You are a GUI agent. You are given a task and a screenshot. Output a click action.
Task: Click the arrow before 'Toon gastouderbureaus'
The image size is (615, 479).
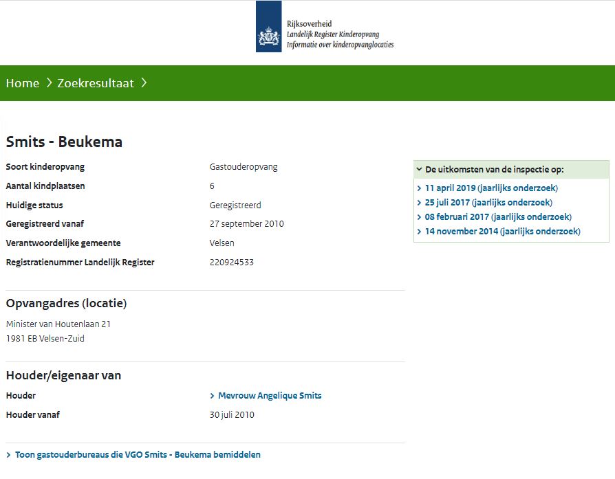point(8,454)
